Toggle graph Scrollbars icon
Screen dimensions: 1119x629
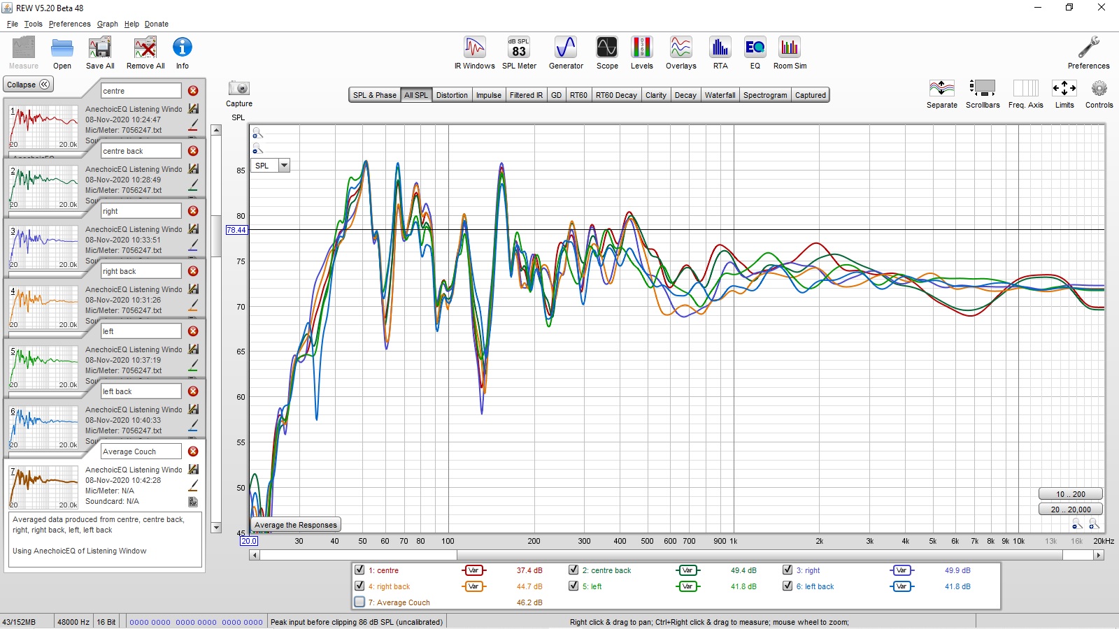pos(983,94)
